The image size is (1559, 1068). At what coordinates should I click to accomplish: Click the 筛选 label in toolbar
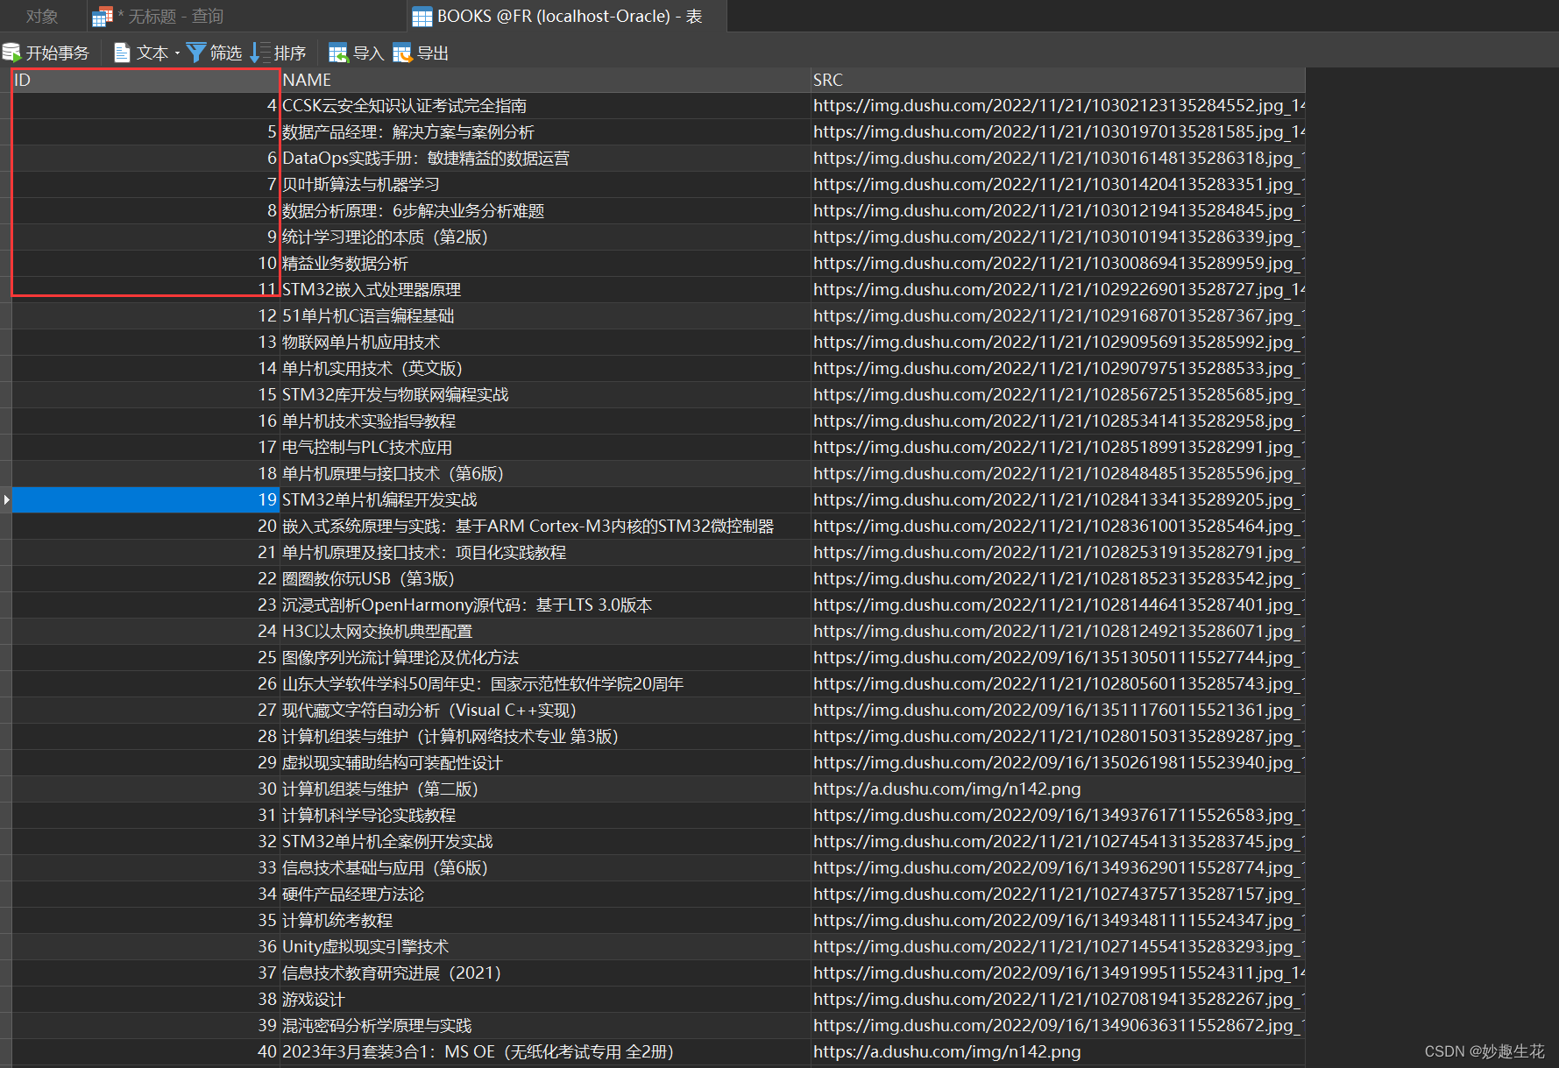click(226, 53)
